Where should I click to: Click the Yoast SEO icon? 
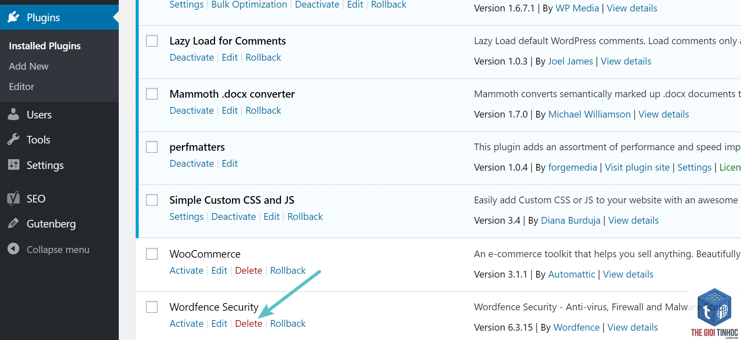coord(14,198)
